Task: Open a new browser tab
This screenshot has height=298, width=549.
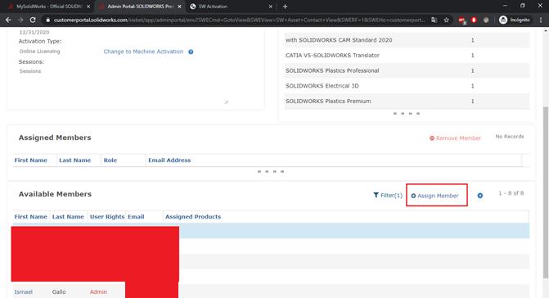Action: [285, 7]
